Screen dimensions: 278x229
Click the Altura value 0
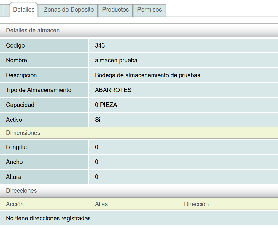pyautogui.click(x=97, y=177)
